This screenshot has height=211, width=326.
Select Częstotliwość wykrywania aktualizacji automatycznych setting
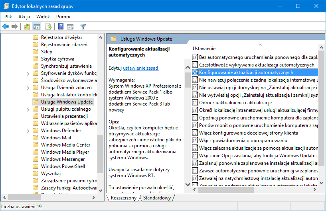point(257,65)
